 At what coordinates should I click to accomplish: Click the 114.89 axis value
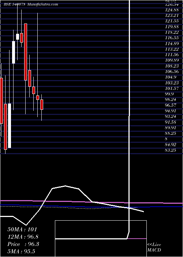[172, 43]
